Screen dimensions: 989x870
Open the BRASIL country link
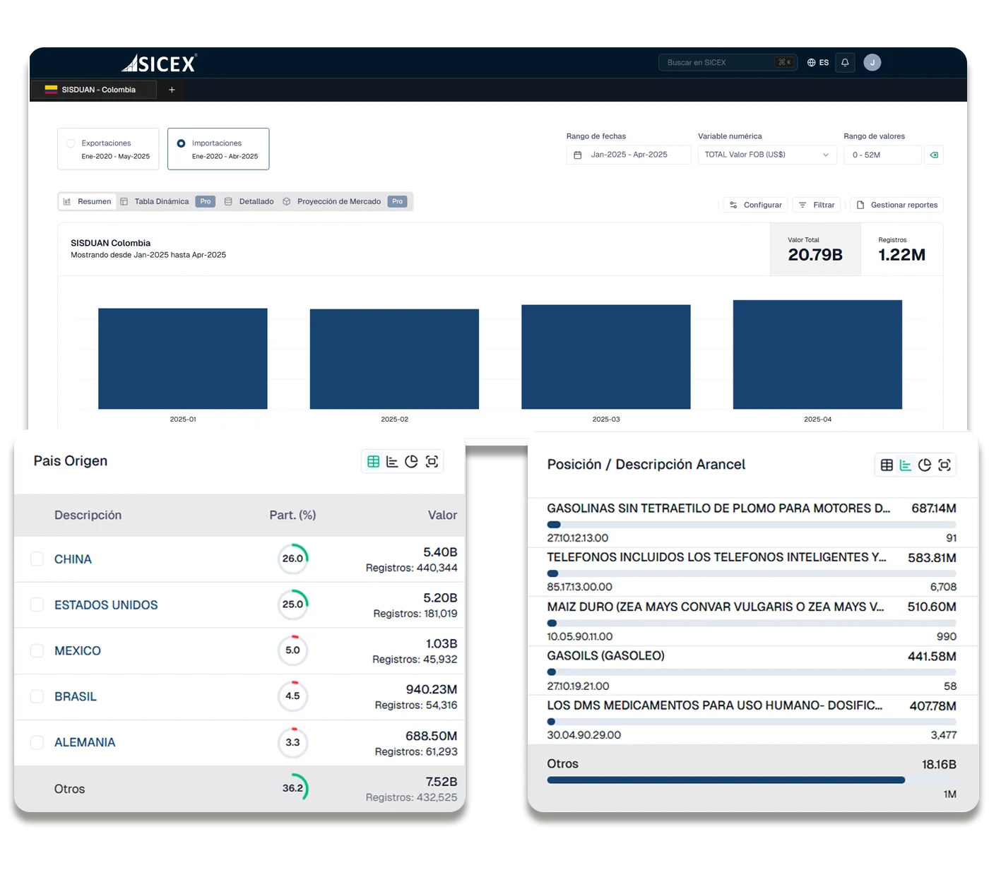pos(76,697)
